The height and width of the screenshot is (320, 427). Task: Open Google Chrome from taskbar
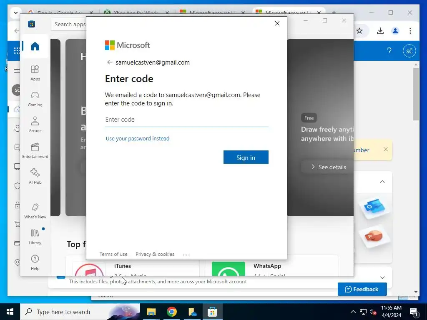171,312
